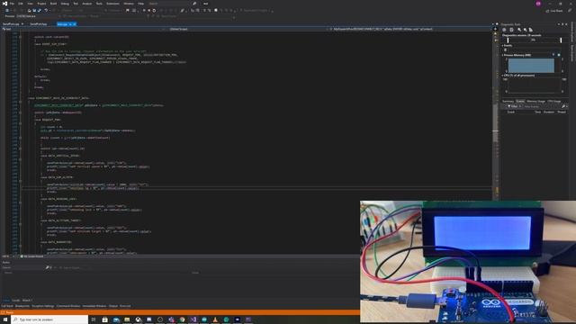Open the editor zoom percentage dropdown

tap(8, 256)
